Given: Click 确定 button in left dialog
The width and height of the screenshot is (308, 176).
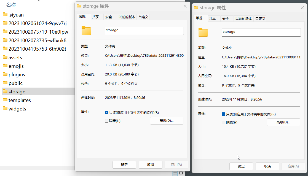Looking at the screenshot, I should coord(124,165).
